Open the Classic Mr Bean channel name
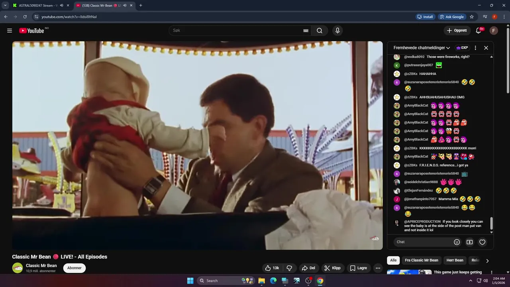The width and height of the screenshot is (510, 287). 41,265
